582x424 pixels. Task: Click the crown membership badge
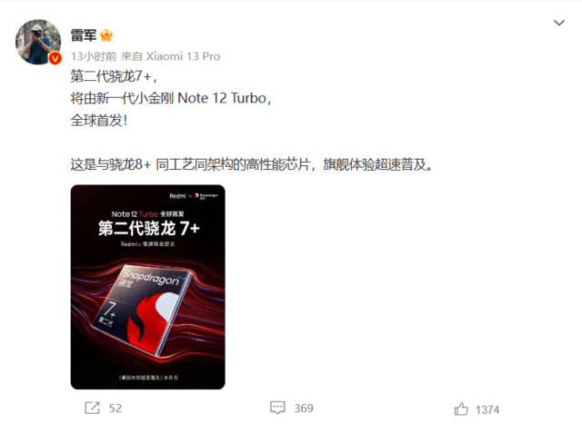[106, 35]
